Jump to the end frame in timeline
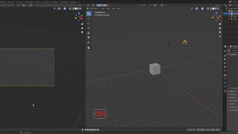This screenshot has width=238, height=134. coord(98,130)
